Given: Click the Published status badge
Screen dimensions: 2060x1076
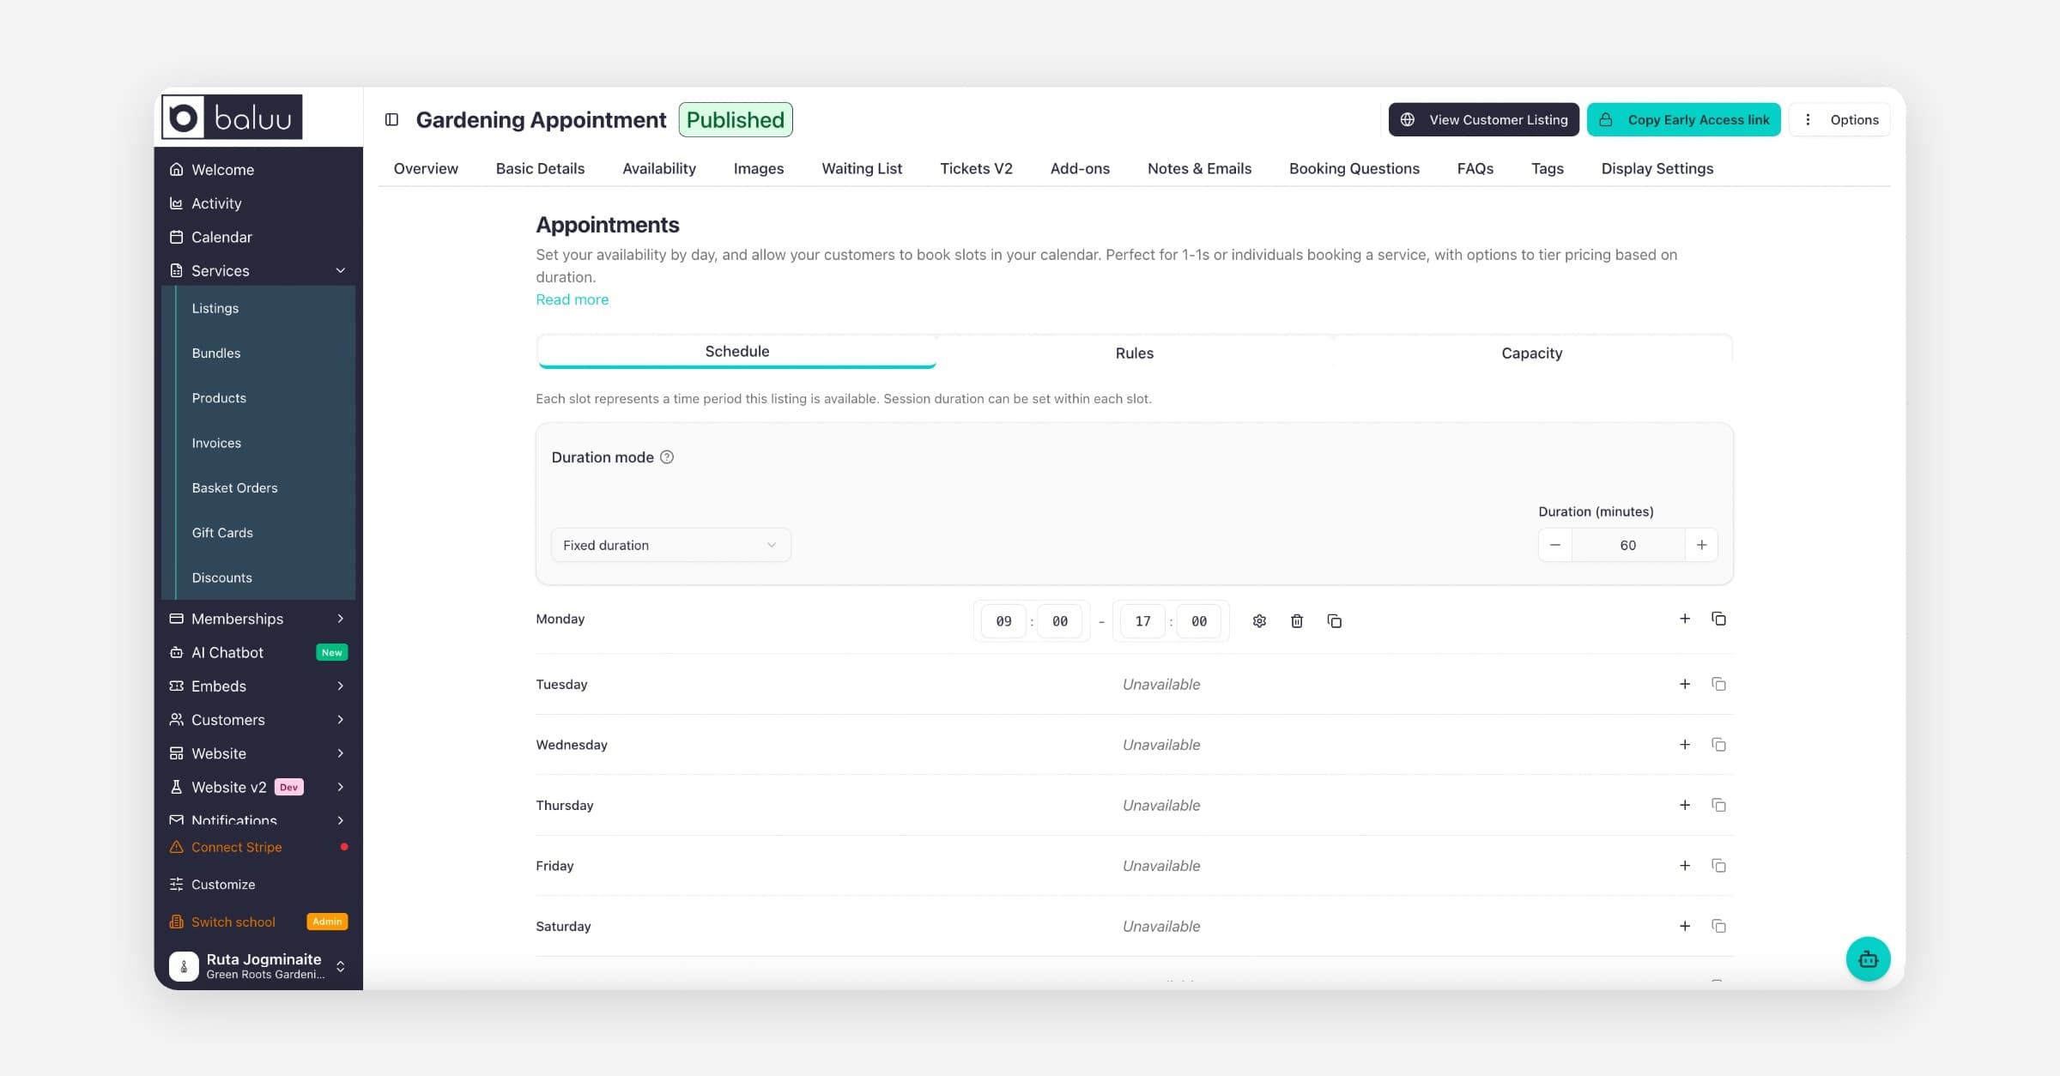Looking at the screenshot, I should [736, 119].
